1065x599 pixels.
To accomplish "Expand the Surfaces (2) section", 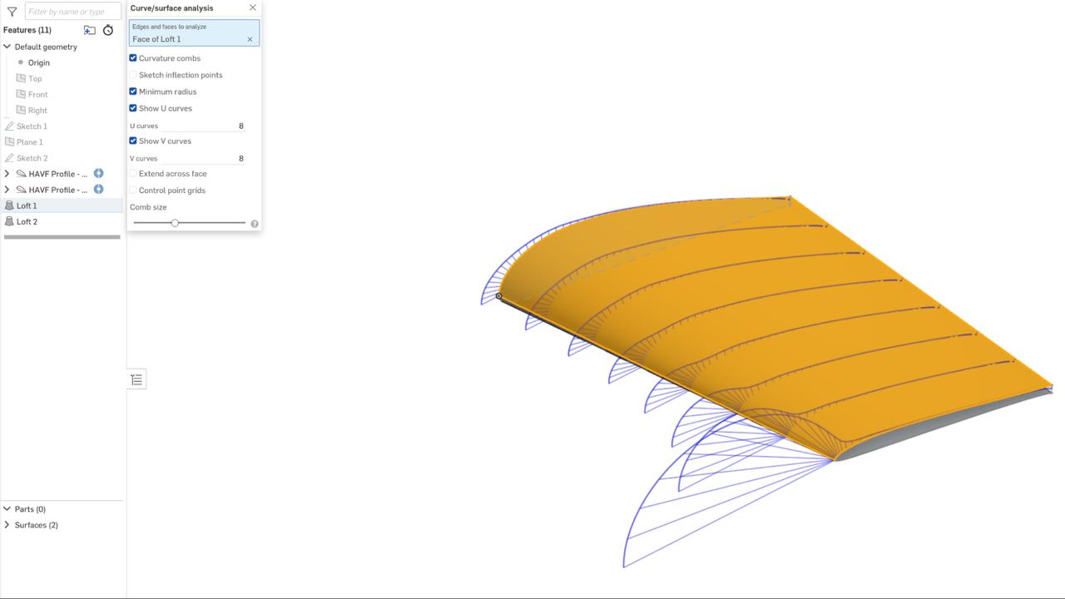I will 7,525.
